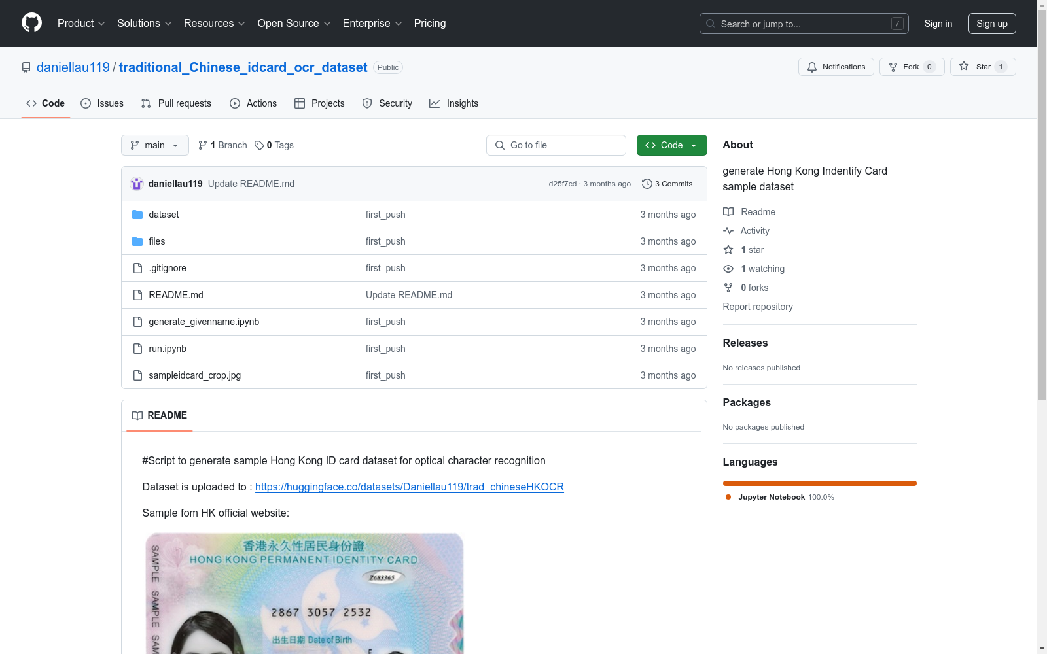Image resolution: width=1047 pixels, height=654 pixels.
Task: Click the Jupyter Notebook language bar
Action: [x=820, y=483]
